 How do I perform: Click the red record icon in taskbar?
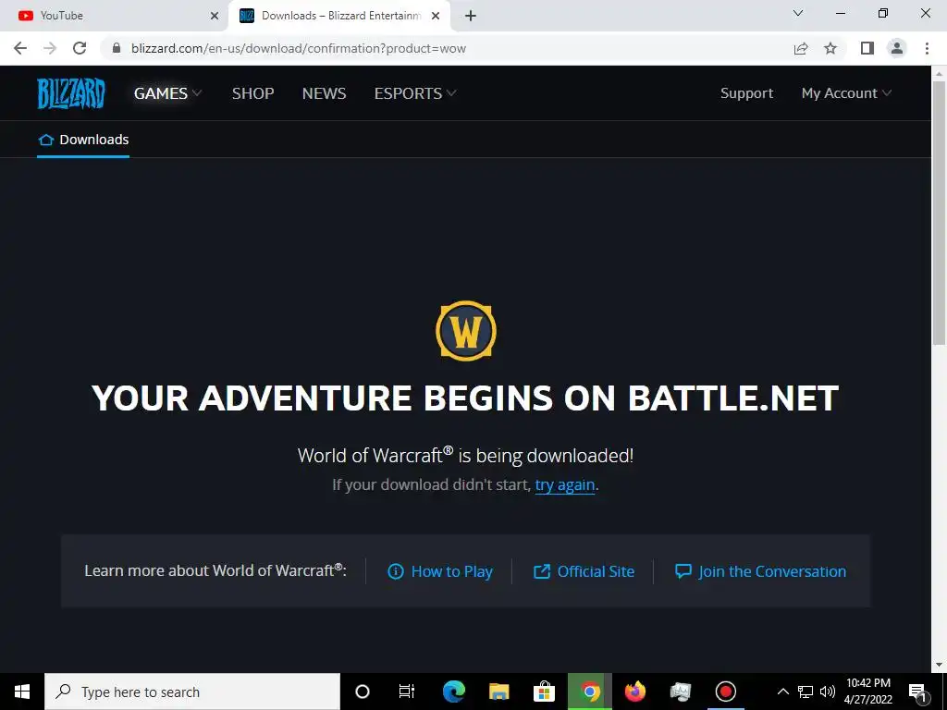725,692
